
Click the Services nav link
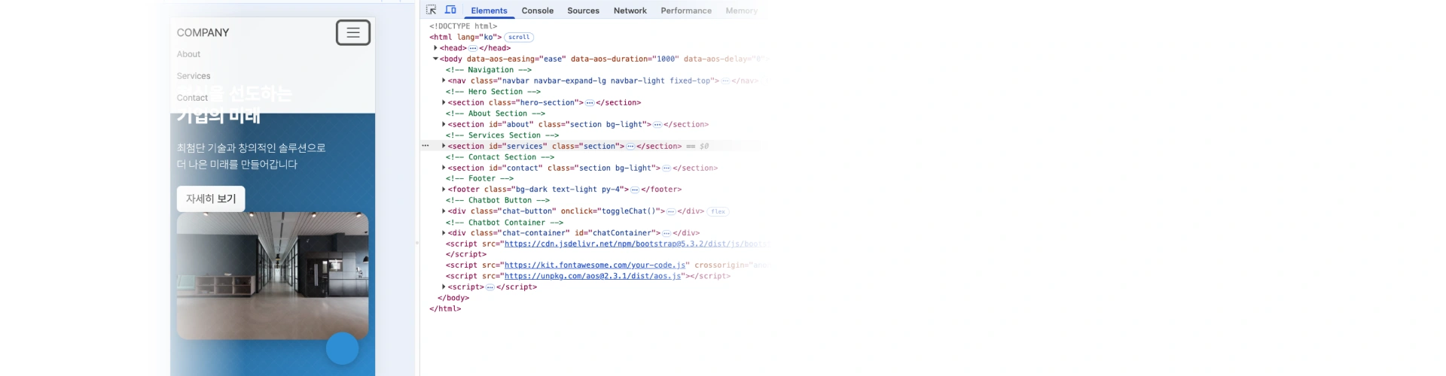tap(194, 76)
